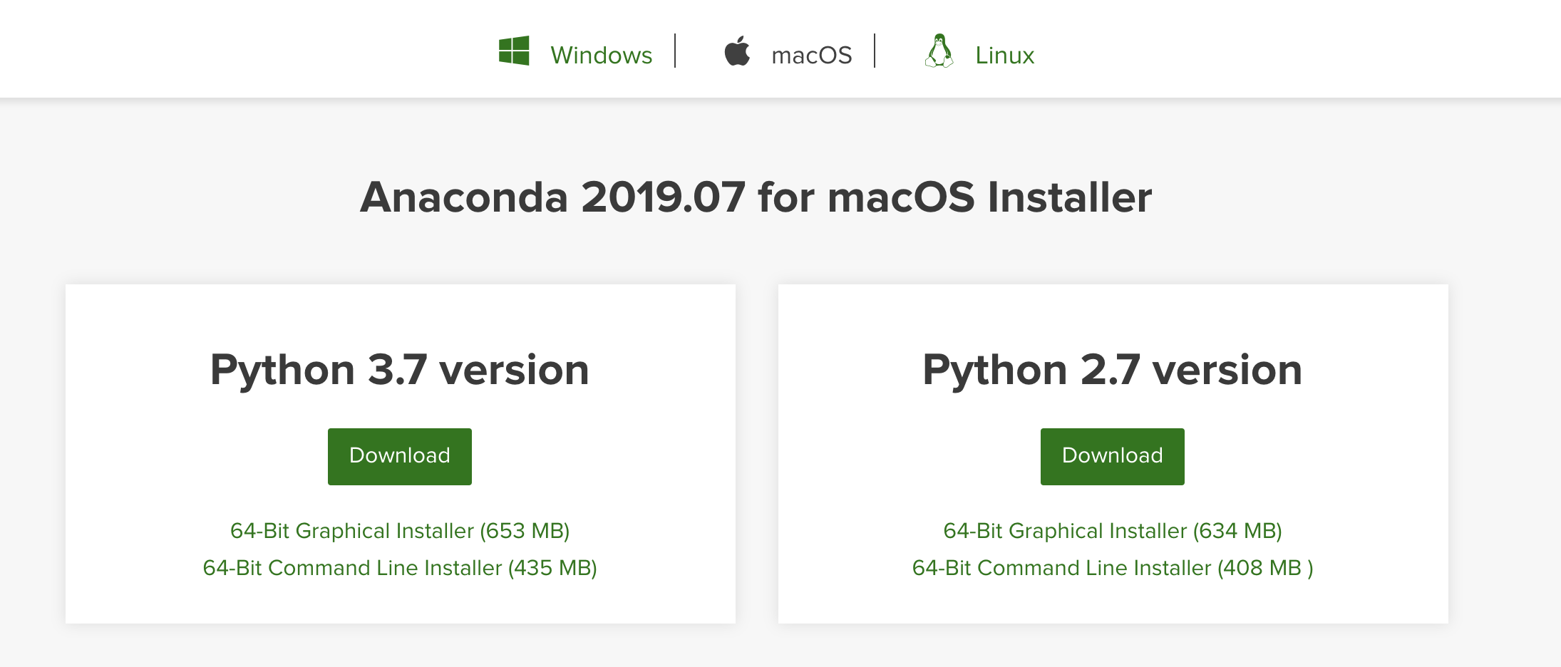The width and height of the screenshot is (1561, 667).
Task: Click the Apple logo icon
Action: click(x=737, y=51)
